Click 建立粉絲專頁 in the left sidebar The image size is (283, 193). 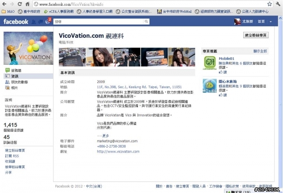(15, 150)
